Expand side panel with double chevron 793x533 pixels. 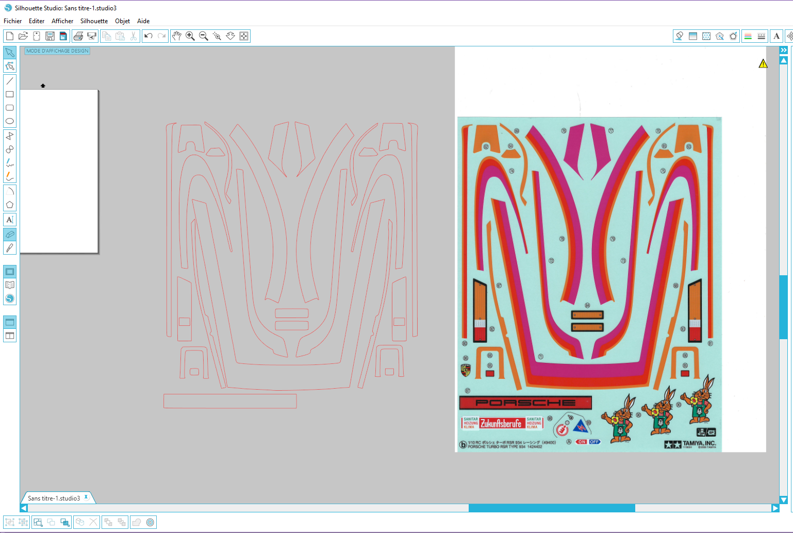(x=784, y=50)
